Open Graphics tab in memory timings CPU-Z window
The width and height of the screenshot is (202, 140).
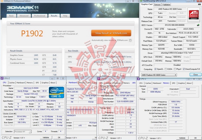point(182,83)
